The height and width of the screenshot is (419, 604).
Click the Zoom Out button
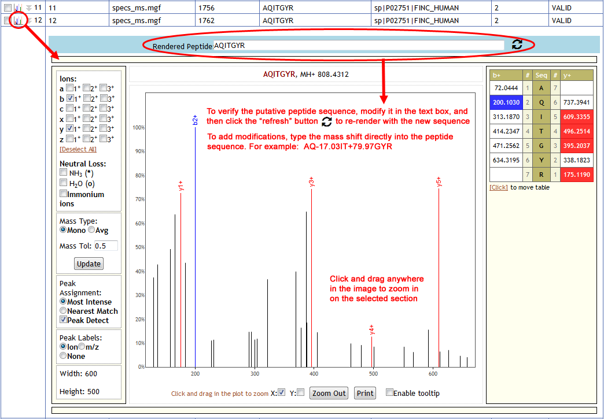tap(329, 394)
